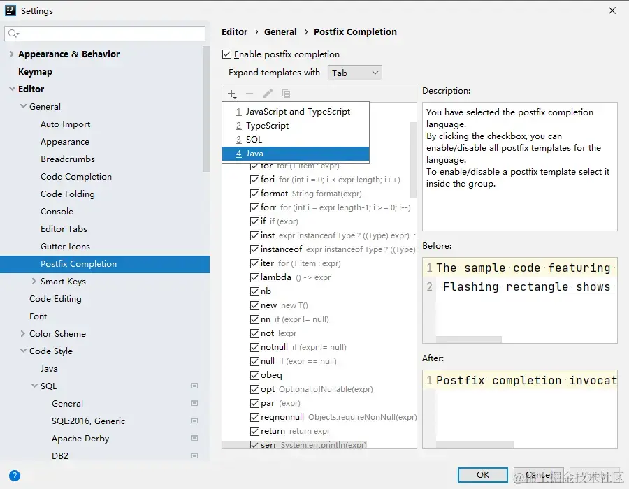Uncheck the lambda template checkbox
The width and height of the screenshot is (629, 489).
coord(254,277)
